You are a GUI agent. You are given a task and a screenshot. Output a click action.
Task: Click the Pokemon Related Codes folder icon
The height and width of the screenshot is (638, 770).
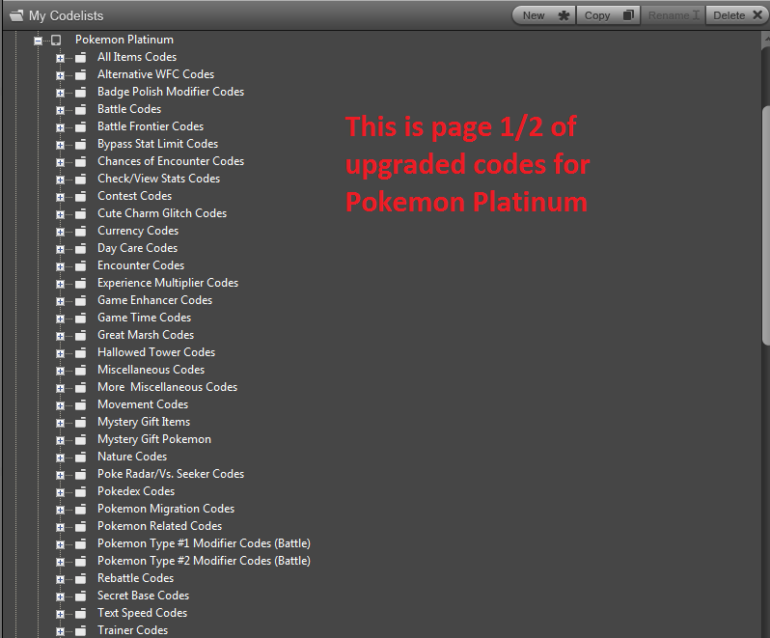[x=80, y=526]
